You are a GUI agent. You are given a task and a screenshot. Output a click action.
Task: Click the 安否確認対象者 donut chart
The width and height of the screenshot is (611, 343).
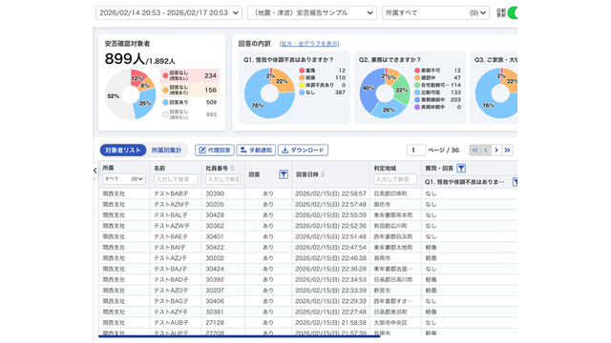pos(131,94)
